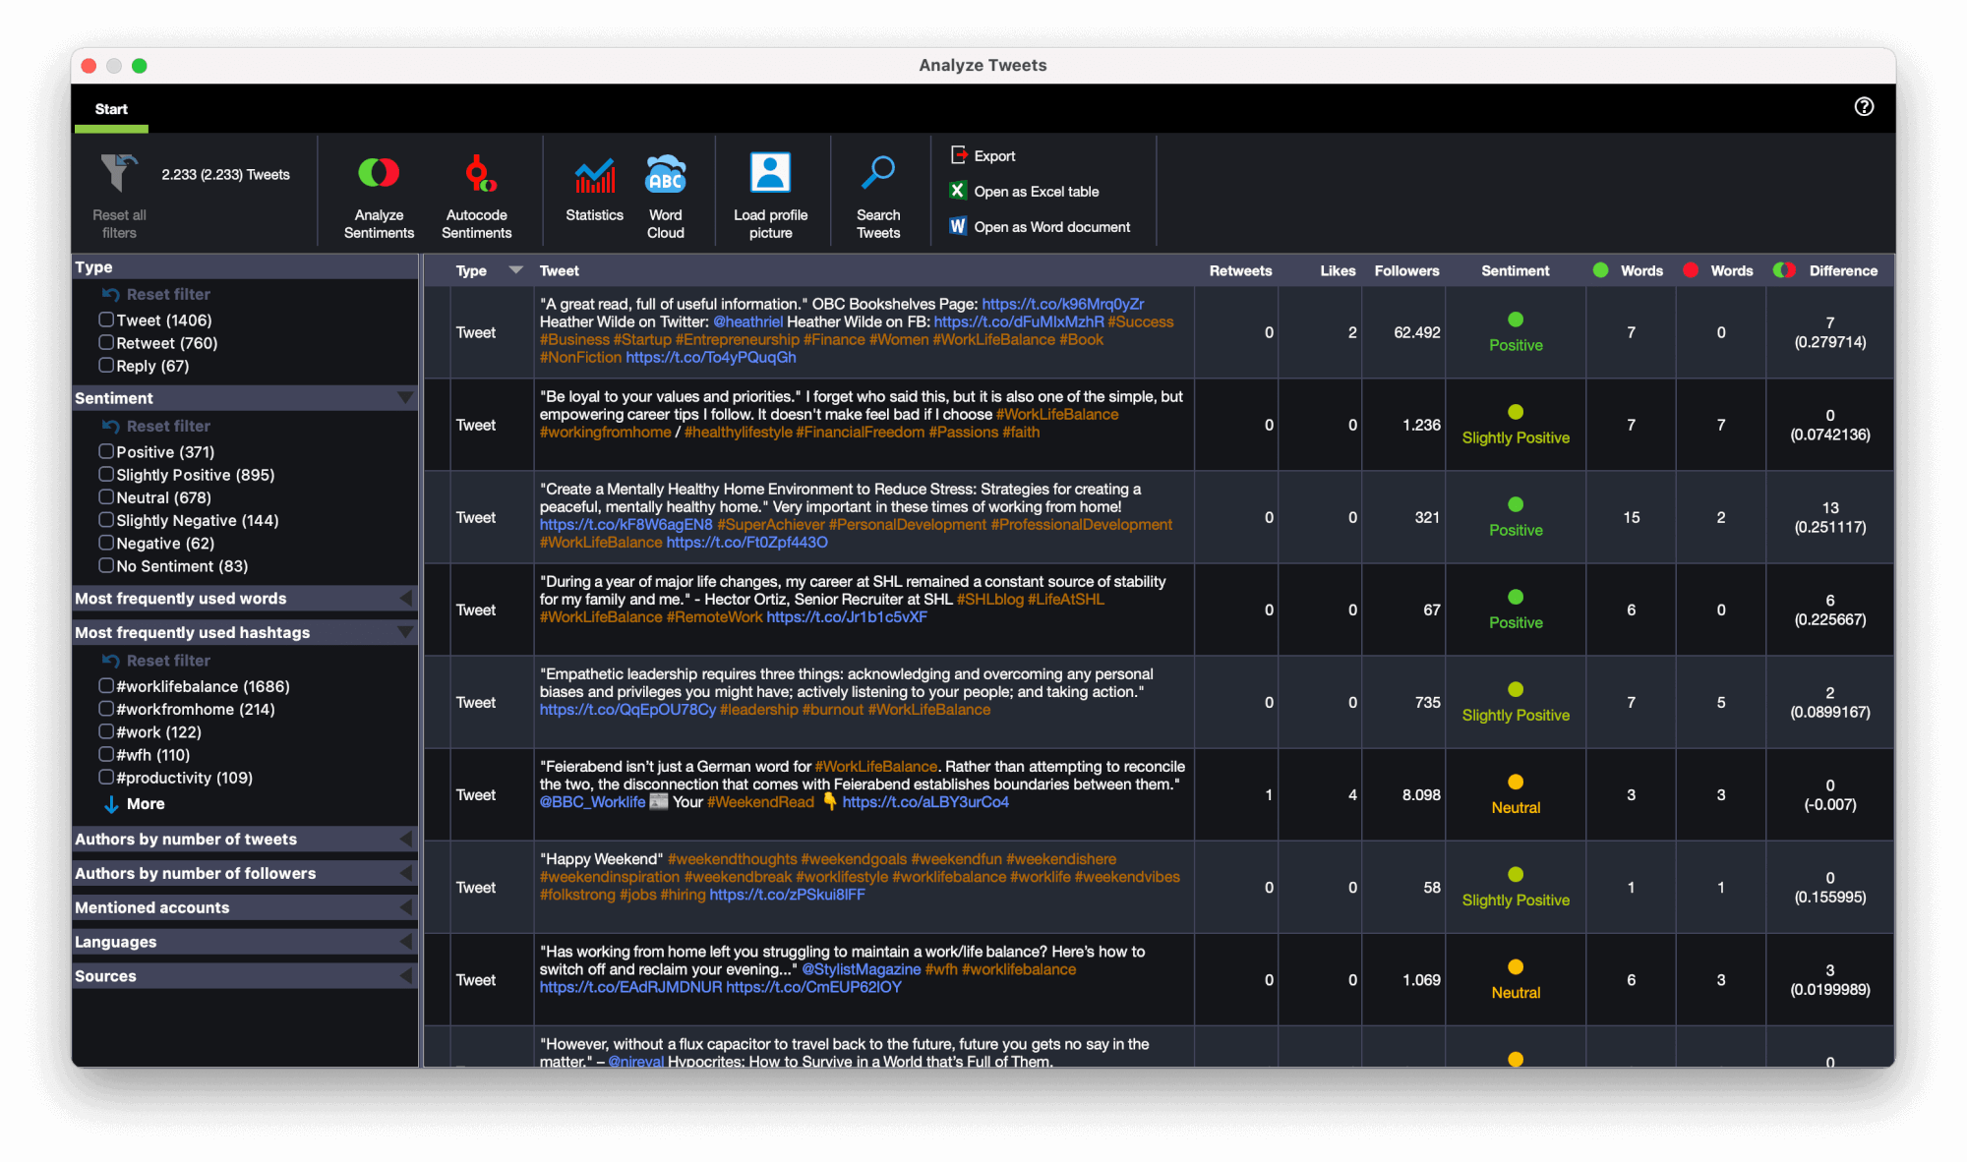This screenshot has width=1967, height=1162.
Task: Expand Most frequently used words
Action: click(x=405, y=598)
